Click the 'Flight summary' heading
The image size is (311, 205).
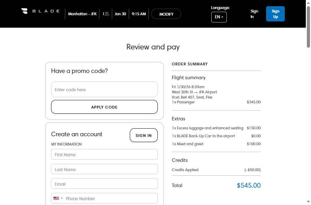(188, 78)
